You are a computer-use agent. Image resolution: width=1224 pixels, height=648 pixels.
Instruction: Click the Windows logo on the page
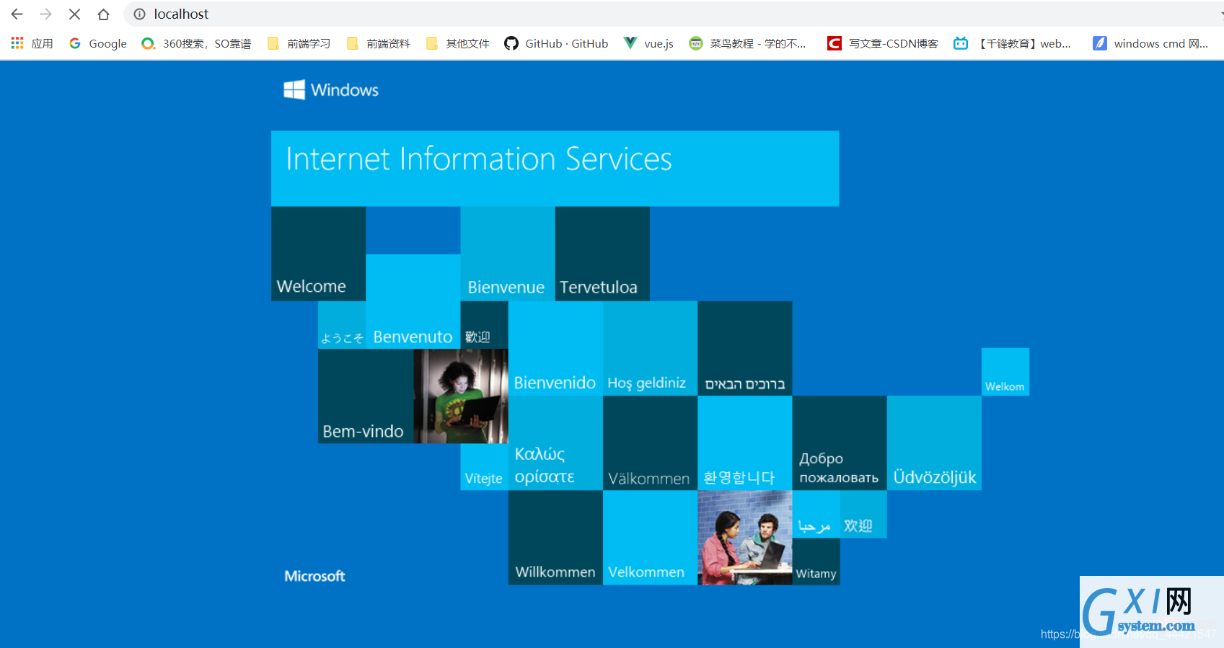(x=331, y=89)
